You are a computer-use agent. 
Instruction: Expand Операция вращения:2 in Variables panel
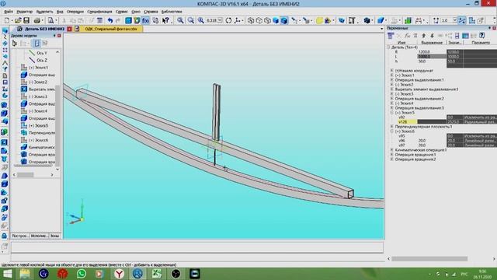392,159
